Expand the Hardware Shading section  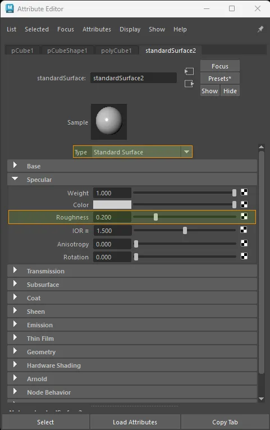[132, 365]
